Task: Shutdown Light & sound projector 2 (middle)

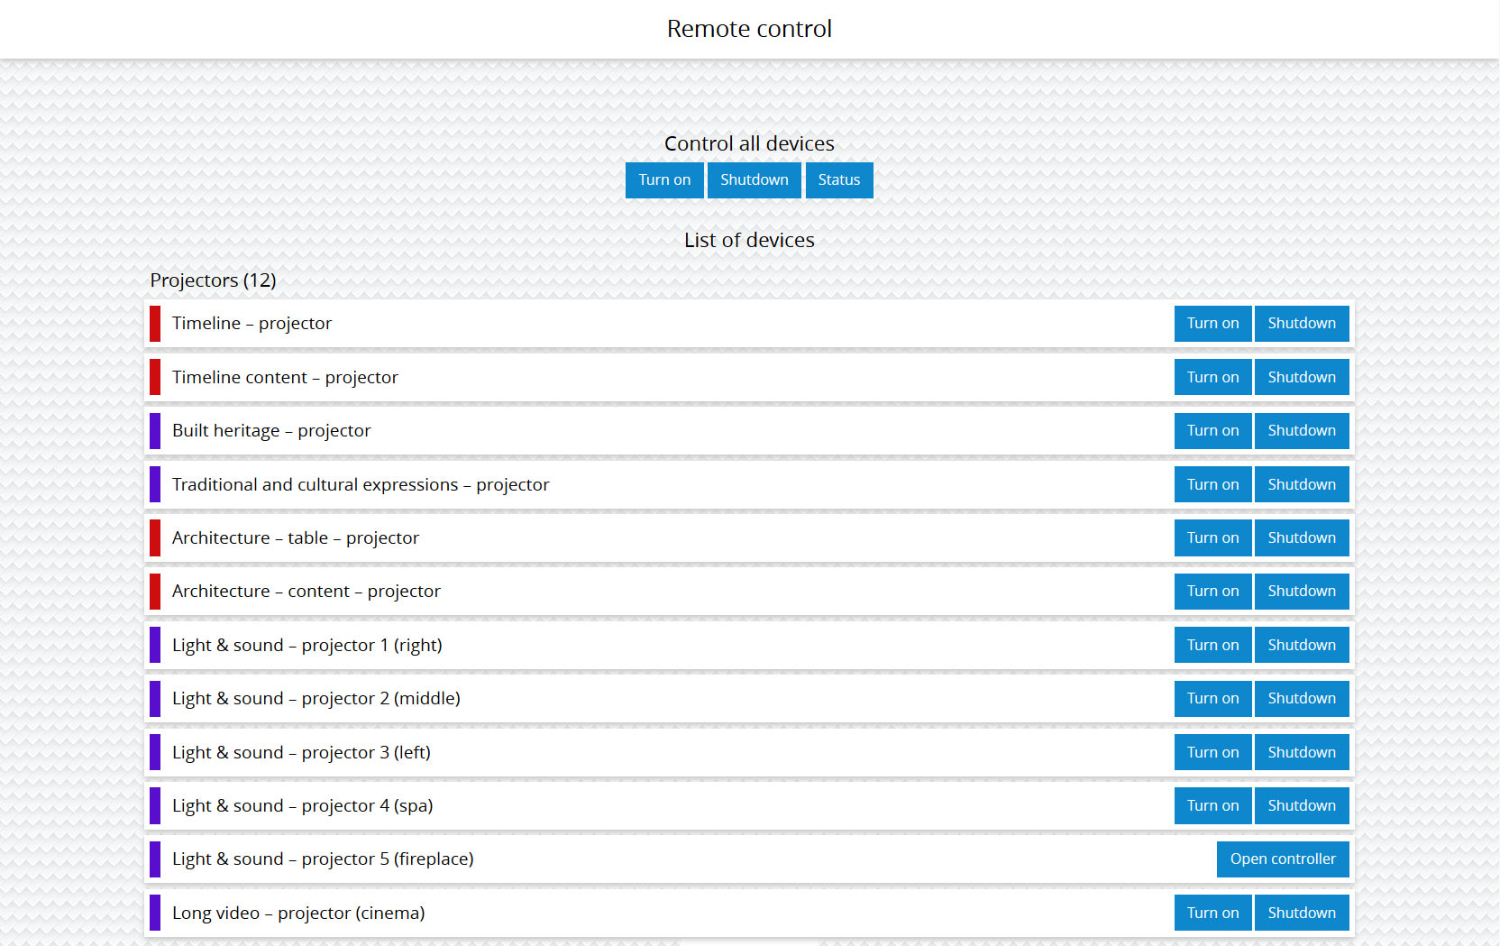Action: coord(1302,698)
